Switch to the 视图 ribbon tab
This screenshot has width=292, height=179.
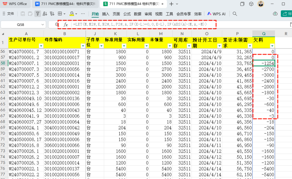(x=159, y=14)
